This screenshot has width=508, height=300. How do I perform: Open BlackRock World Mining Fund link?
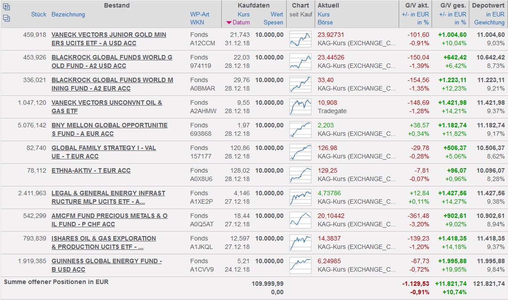tap(112, 84)
